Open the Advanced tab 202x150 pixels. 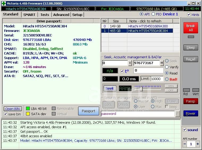(61, 15)
